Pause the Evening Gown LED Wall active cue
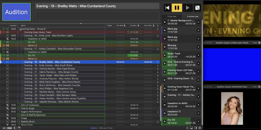The width and height of the screenshot is (261, 130). 164,72
